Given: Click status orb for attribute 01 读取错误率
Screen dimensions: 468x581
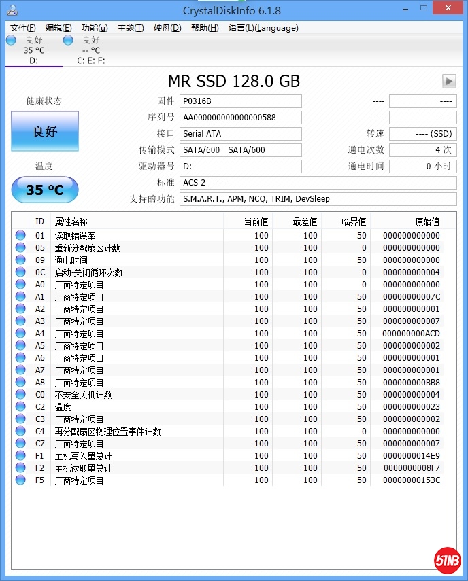Looking at the screenshot, I should click(20, 236).
